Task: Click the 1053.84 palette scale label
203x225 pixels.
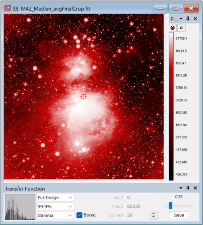Action: coord(181,125)
